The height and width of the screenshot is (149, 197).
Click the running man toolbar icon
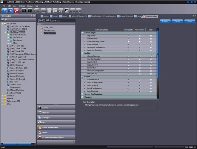tap(61, 11)
